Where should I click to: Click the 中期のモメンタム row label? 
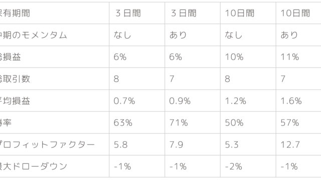pyautogui.click(x=33, y=35)
